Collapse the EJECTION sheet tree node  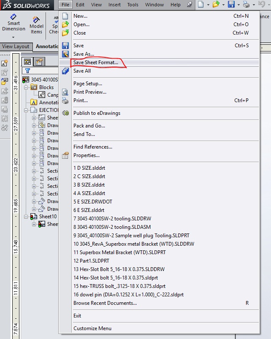[26, 110]
